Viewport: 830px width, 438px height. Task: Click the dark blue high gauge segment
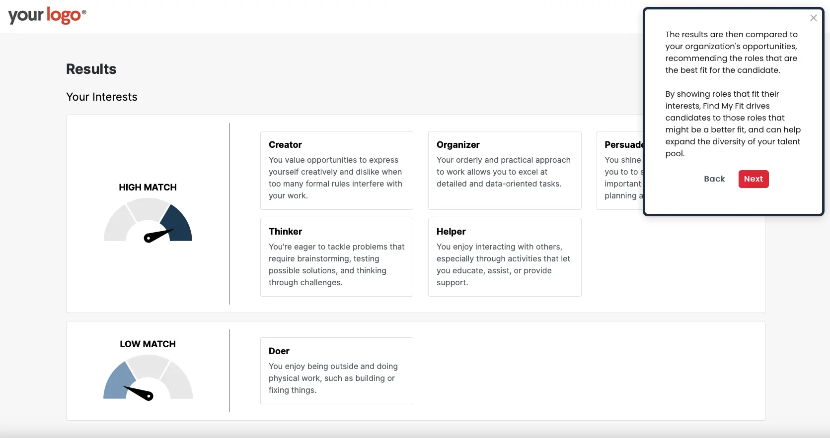(x=179, y=225)
